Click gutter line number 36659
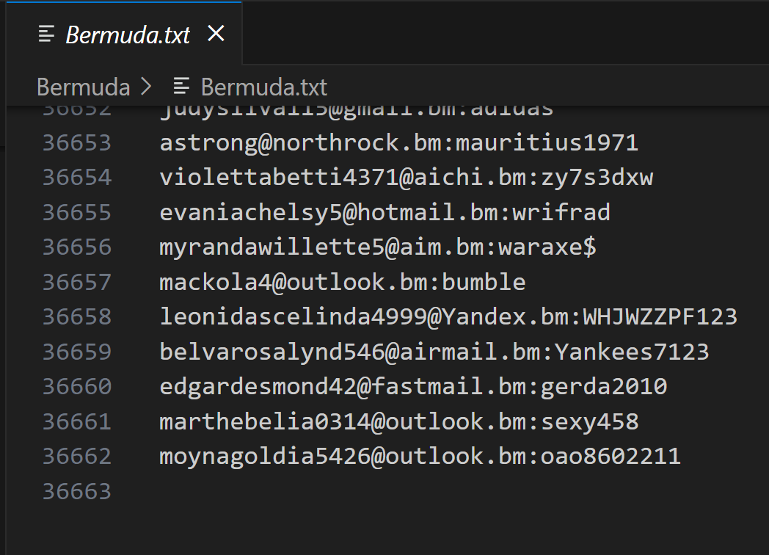The image size is (769, 555). [76, 352]
